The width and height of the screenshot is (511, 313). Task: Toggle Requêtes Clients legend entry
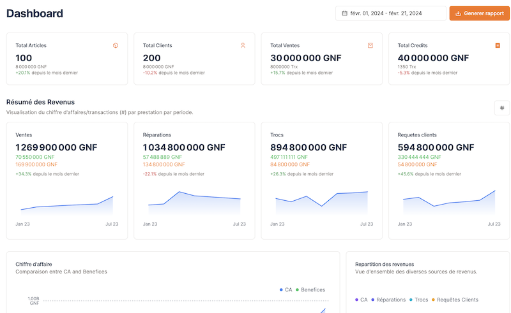pyautogui.click(x=456, y=300)
